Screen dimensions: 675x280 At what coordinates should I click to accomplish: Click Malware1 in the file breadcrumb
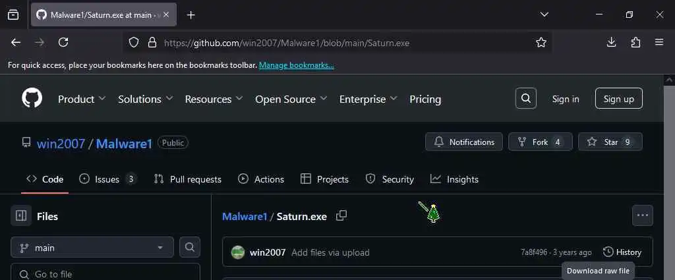(x=245, y=216)
